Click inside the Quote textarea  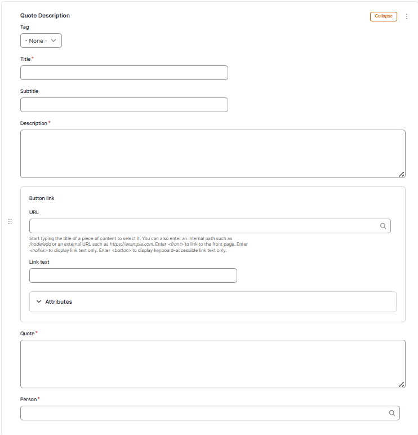coord(212,363)
